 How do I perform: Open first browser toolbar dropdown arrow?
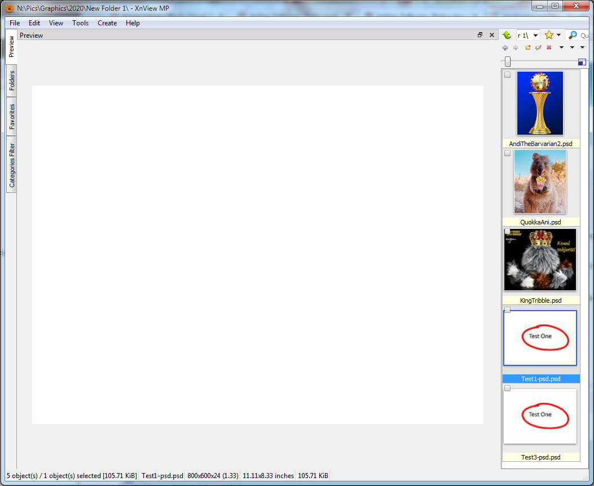(561, 47)
